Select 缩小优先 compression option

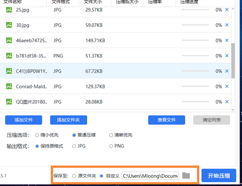[x=37, y=135]
